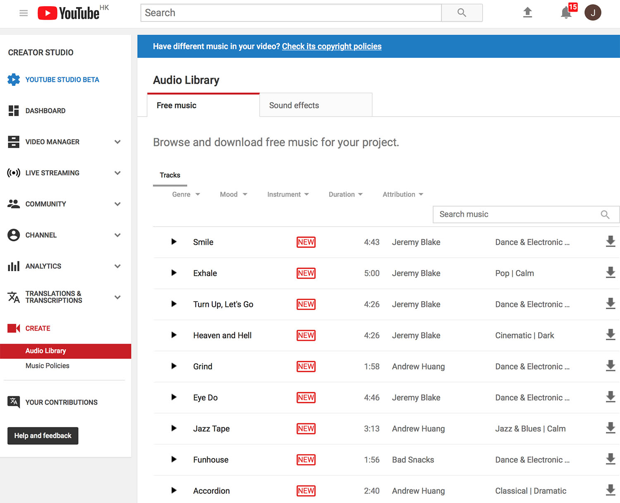The image size is (620, 503).
Task: Open the Check its copyright policies link
Action: (331, 46)
